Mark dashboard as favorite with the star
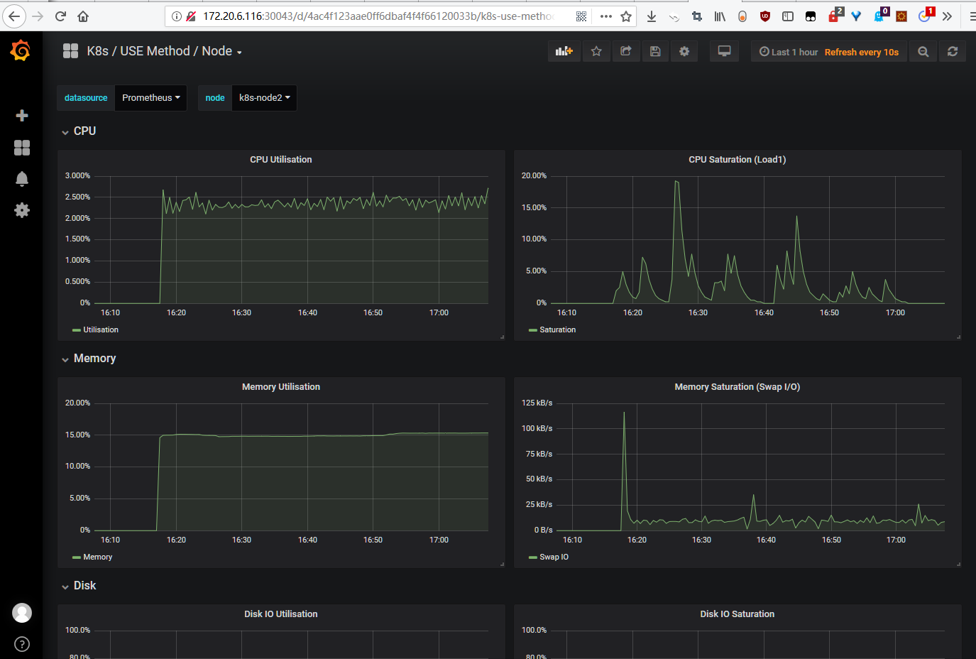Image resolution: width=976 pixels, height=659 pixels. 596,51
